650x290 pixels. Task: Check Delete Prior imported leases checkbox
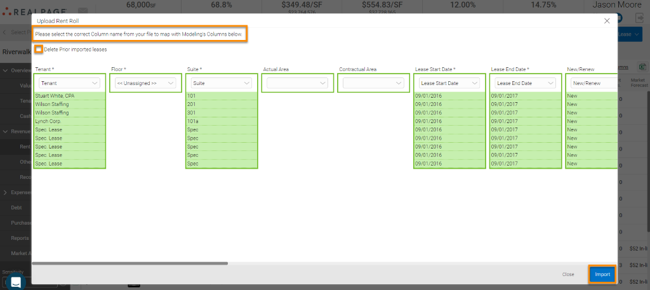tap(39, 49)
